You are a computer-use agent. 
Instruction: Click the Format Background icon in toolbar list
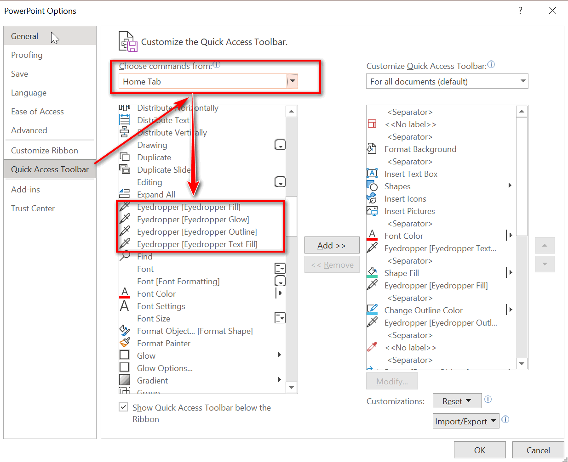tap(372, 149)
